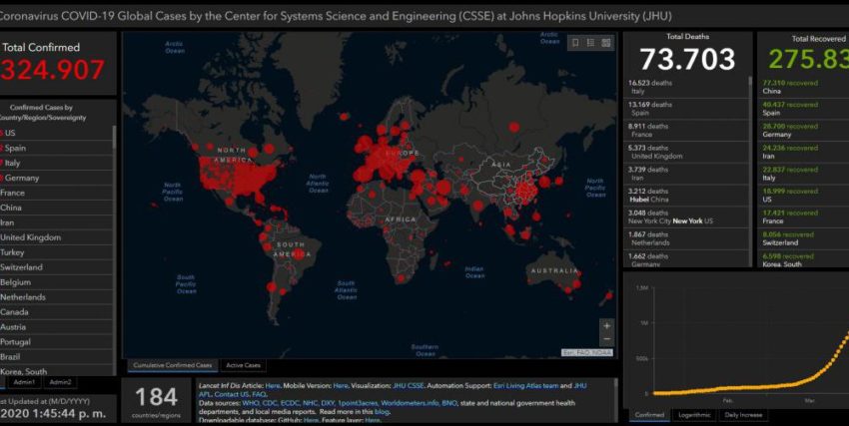Image resolution: width=849 pixels, height=426 pixels.
Task: Select Italy in the confirmed cases list
Action: coord(13,163)
